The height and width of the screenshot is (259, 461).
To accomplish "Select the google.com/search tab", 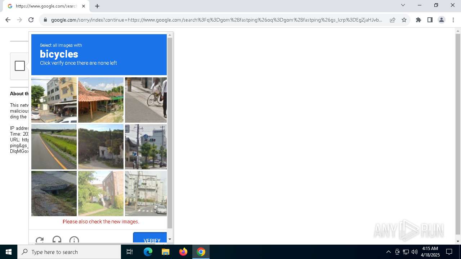I will point(46,6).
